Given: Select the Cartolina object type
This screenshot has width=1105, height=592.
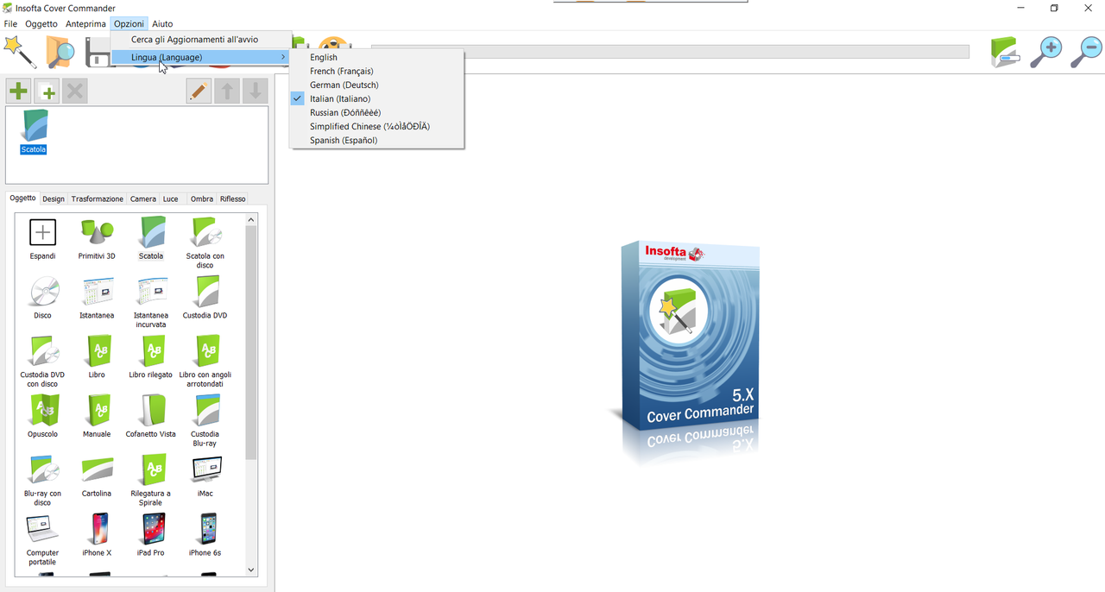Looking at the screenshot, I should click(x=97, y=476).
